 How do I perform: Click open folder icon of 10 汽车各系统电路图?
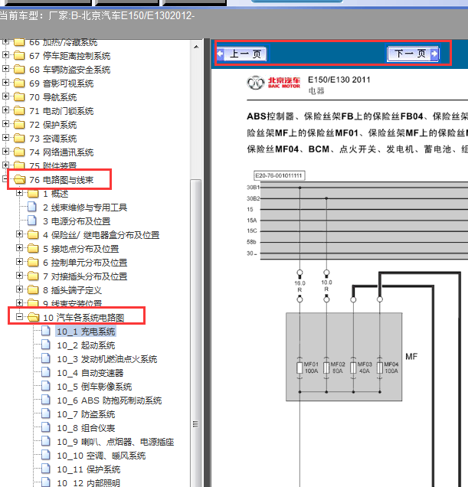click(33, 317)
